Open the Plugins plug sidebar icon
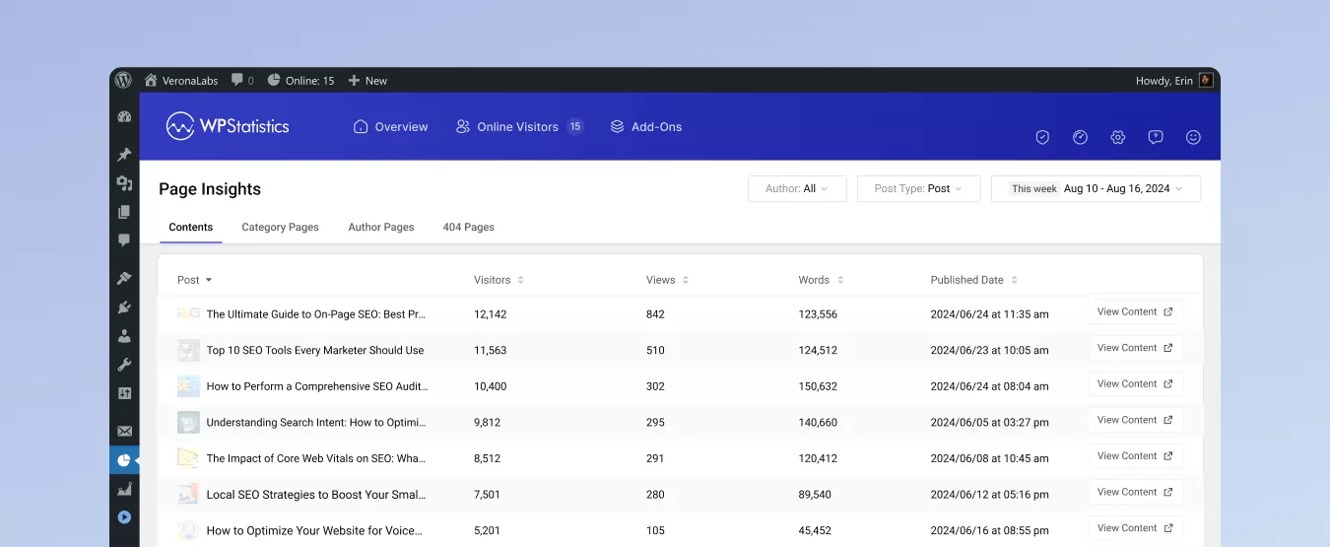 coord(124,308)
